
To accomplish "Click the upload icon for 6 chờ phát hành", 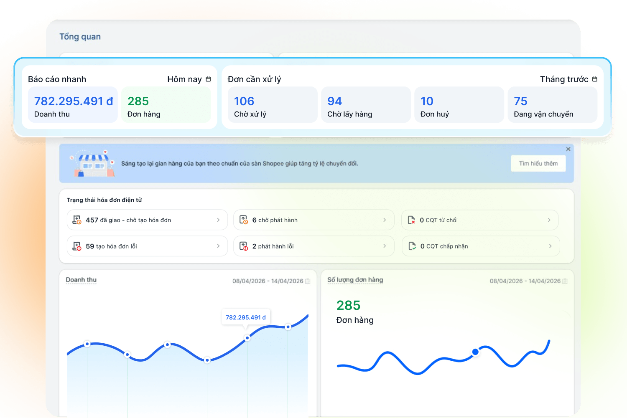I will point(244,220).
